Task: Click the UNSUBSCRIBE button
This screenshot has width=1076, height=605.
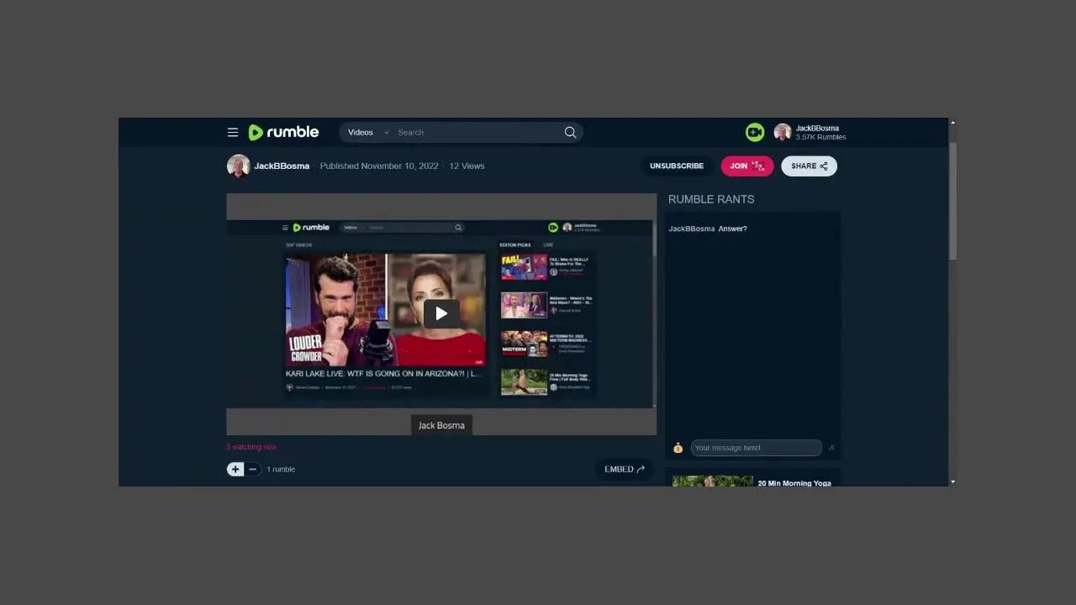Action: pyautogui.click(x=677, y=166)
